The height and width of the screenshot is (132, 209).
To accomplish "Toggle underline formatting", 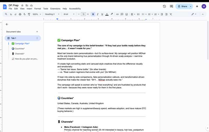I will [x=102, y=14].
